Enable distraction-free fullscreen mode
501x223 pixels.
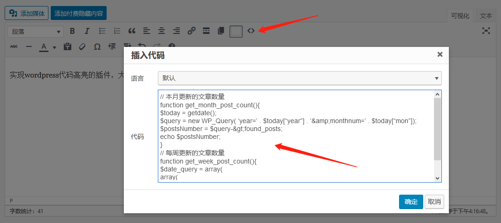486,31
